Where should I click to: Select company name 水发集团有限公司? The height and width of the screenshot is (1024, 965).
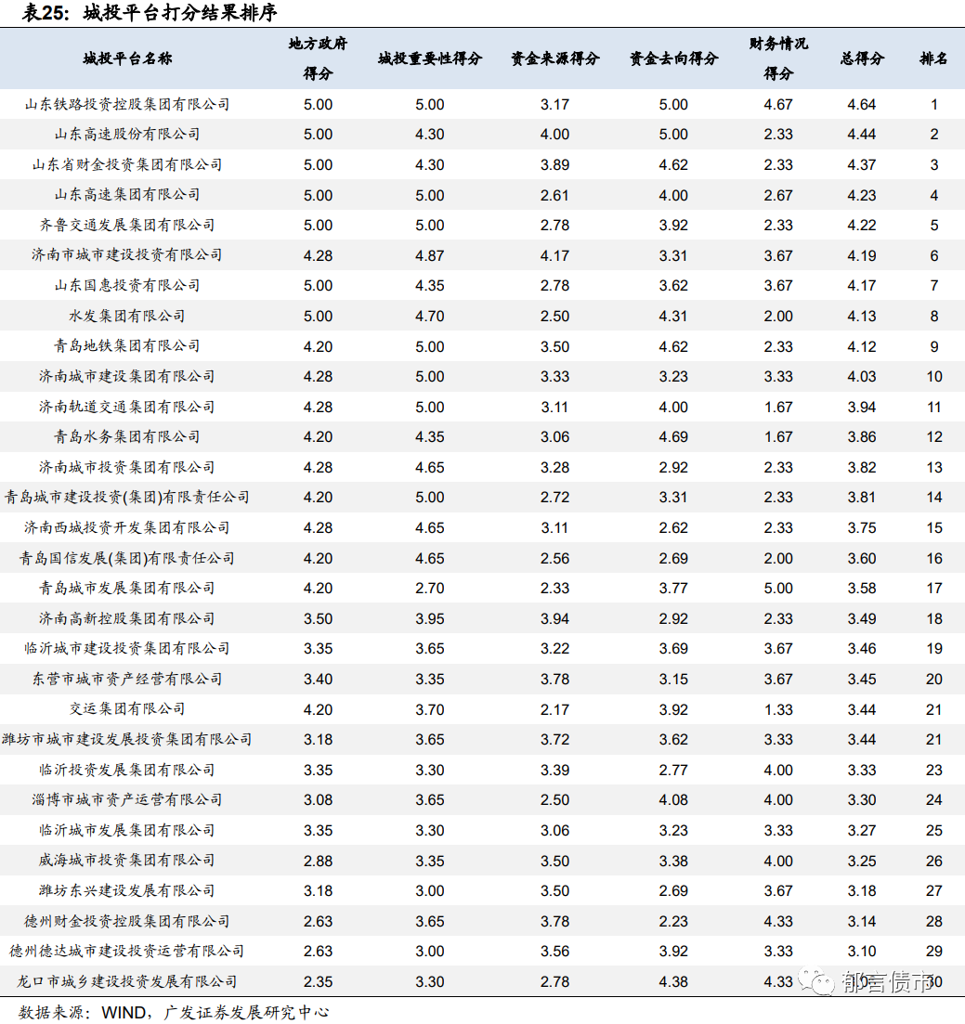click(x=127, y=316)
